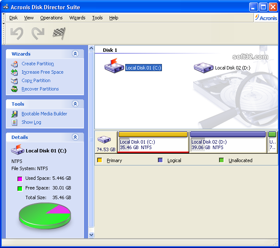Click the drive icon in Details panel

pos(18,149)
